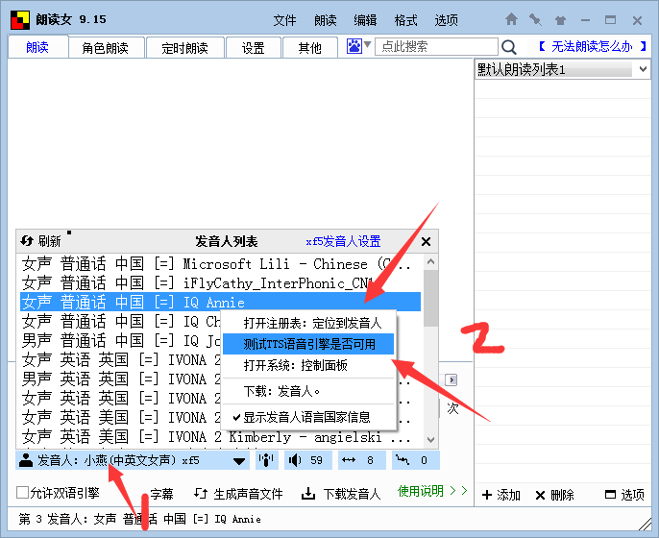Click window resize grip in corner

pyautogui.click(x=646, y=525)
